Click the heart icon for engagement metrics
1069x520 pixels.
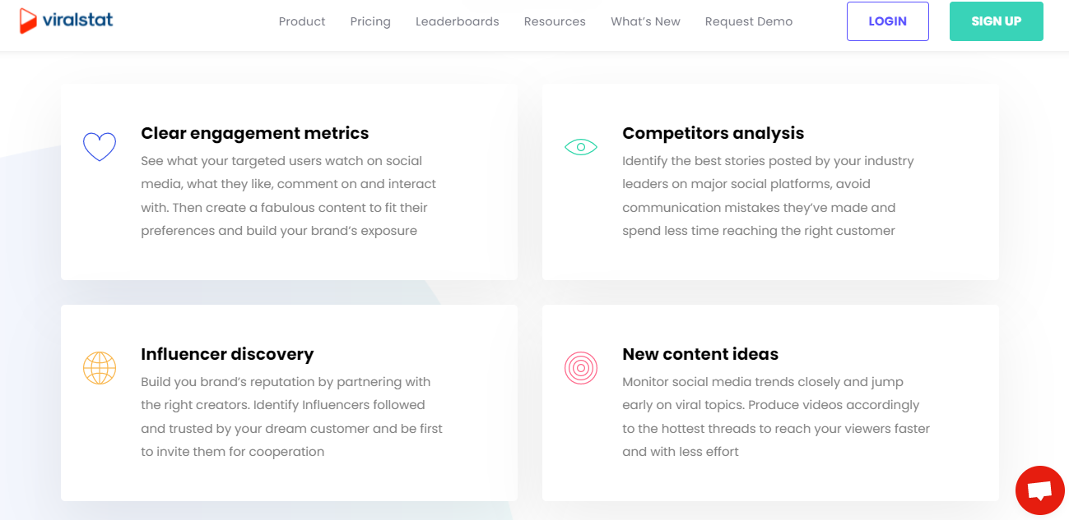(x=100, y=147)
